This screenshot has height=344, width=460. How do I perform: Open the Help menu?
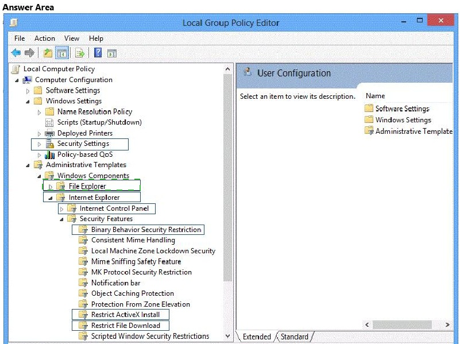click(96, 38)
